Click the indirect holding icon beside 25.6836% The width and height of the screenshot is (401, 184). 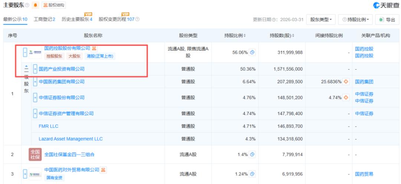346,82
